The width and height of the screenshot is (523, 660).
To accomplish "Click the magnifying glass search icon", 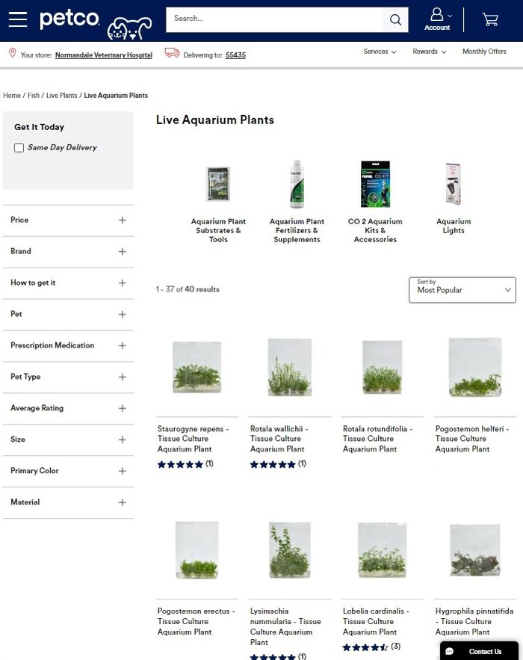I will coord(395,19).
